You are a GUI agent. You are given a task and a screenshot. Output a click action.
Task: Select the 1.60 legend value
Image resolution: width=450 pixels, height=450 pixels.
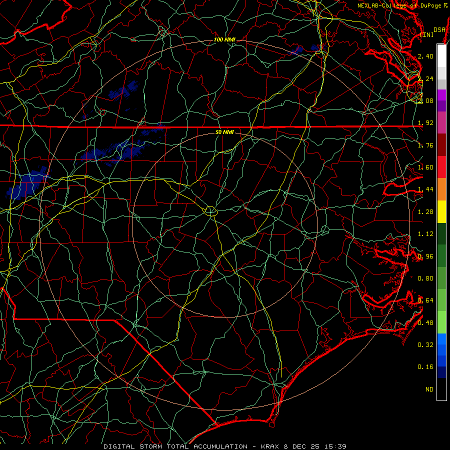pyautogui.click(x=425, y=167)
